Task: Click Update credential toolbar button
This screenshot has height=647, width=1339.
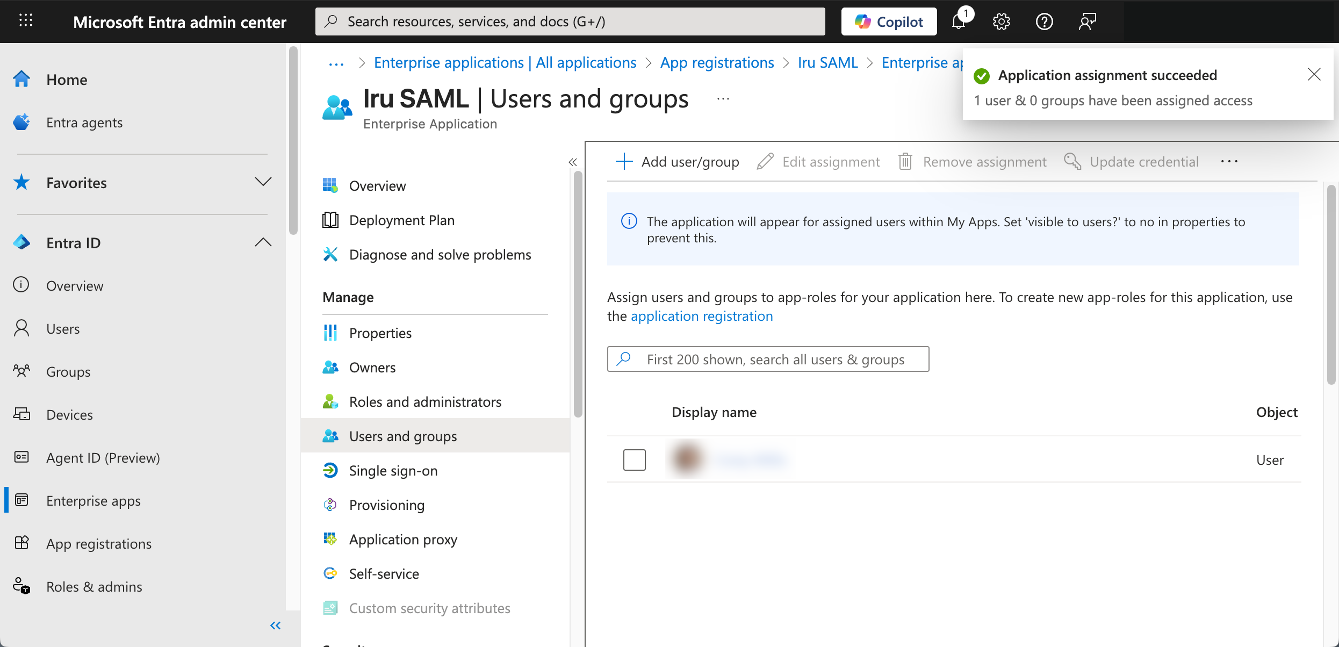Action: coord(1132,162)
